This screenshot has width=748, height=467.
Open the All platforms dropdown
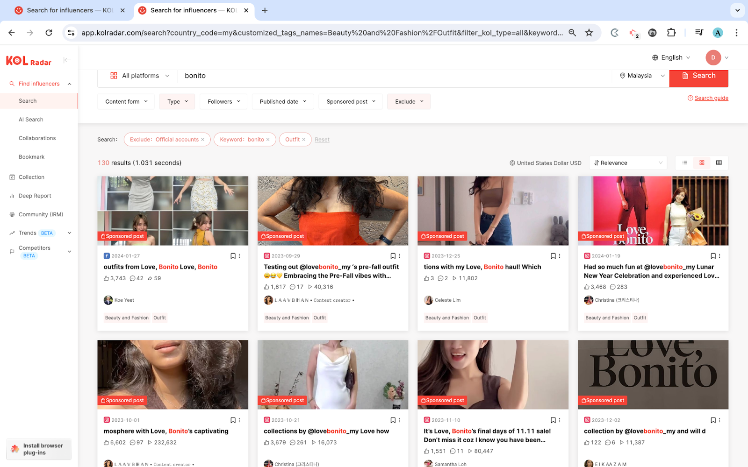[140, 76]
